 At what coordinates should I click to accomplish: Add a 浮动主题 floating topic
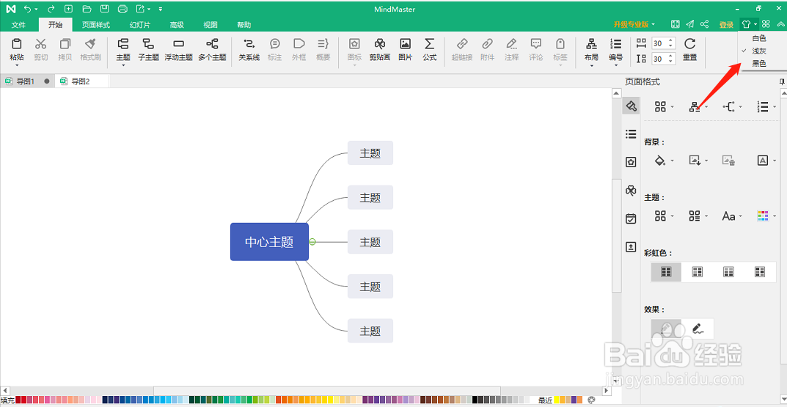[179, 50]
